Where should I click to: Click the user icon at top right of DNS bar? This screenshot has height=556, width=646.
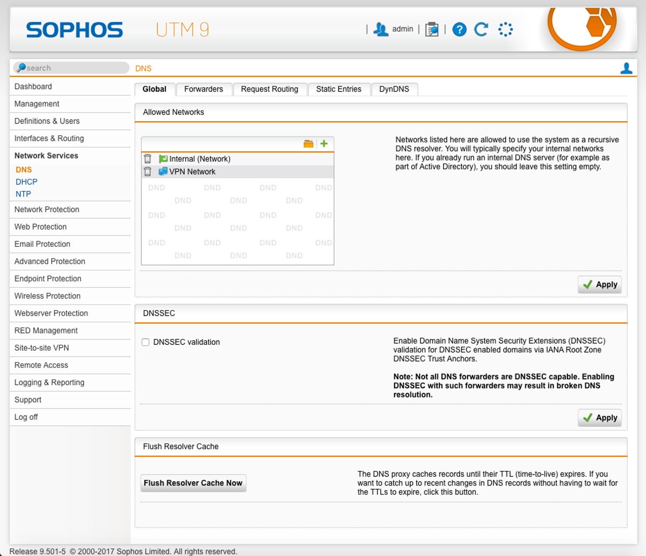point(626,68)
